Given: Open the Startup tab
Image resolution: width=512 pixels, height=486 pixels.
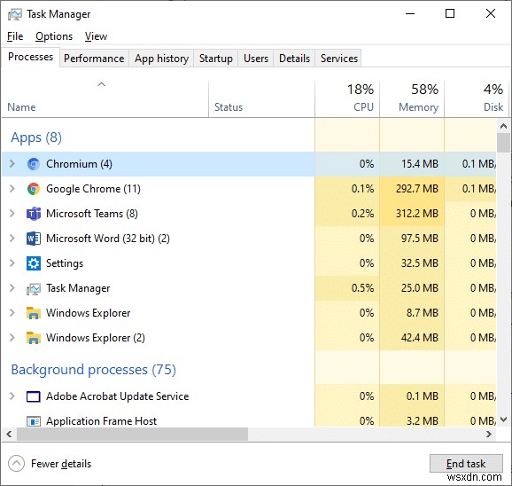Looking at the screenshot, I should pyautogui.click(x=216, y=59).
